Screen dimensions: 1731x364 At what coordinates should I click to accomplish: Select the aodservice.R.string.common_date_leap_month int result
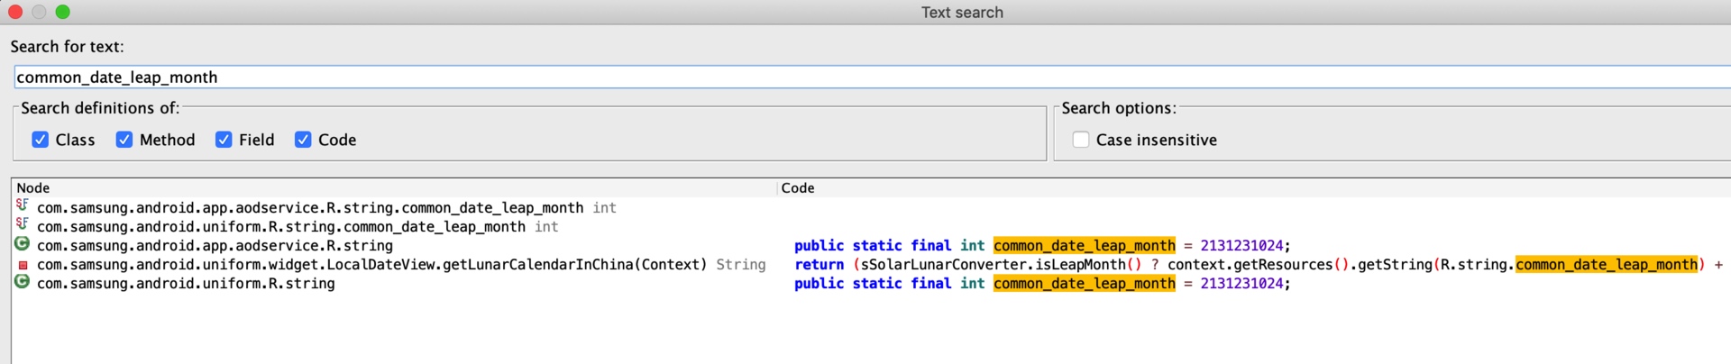point(309,207)
